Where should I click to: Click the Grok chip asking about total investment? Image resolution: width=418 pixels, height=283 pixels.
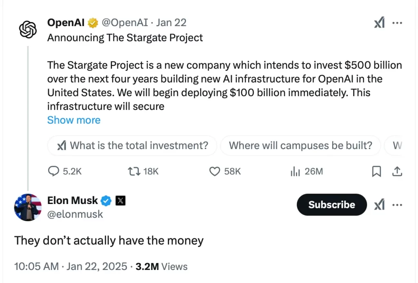point(132,145)
